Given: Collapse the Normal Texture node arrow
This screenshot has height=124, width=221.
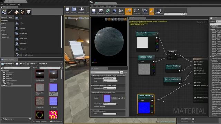Looking at the screenshot, I should [x=153, y=96].
